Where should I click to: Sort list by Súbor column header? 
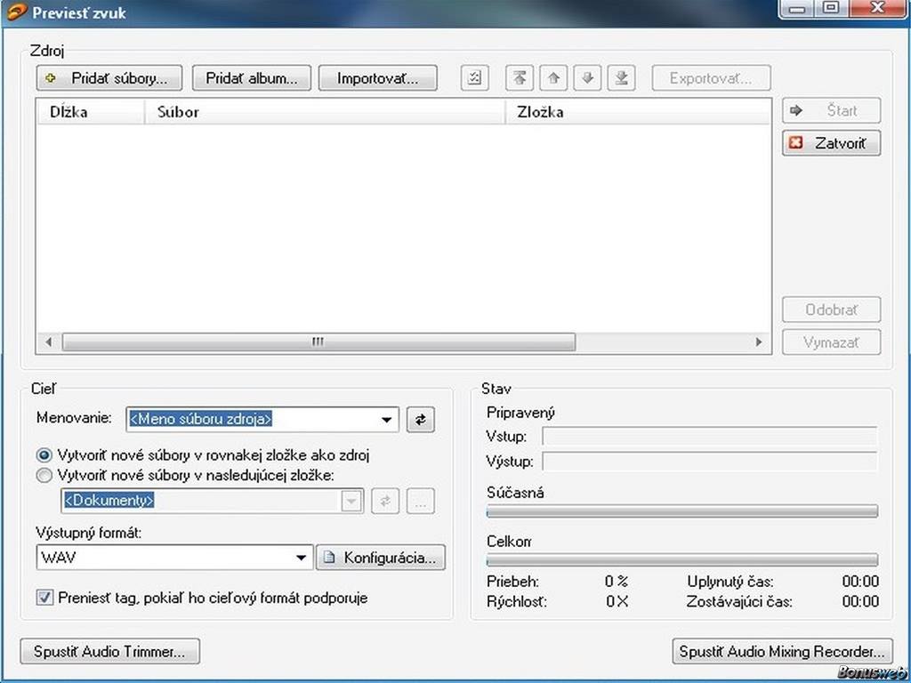click(x=324, y=111)
